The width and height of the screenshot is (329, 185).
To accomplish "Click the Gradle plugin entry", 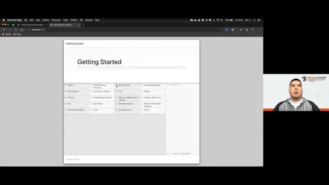I will (153, 92).
